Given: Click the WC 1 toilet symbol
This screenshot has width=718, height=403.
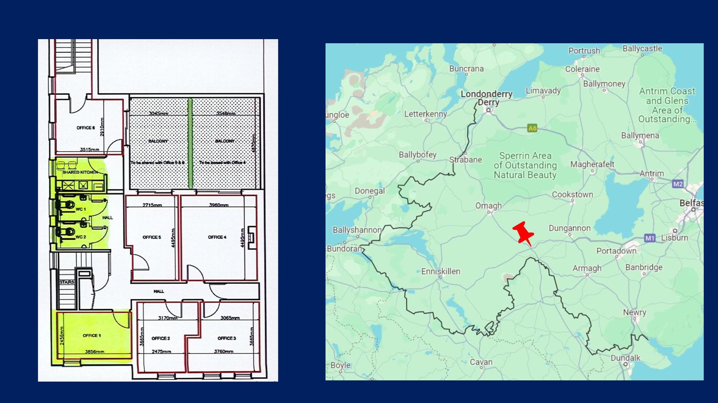Looking at the screenshot, I should point(70,204).
